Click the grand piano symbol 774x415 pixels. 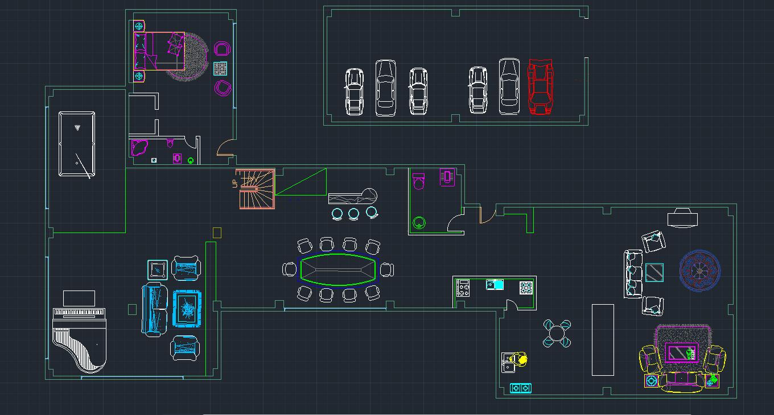pyautogui.click(x=80, y=339)
